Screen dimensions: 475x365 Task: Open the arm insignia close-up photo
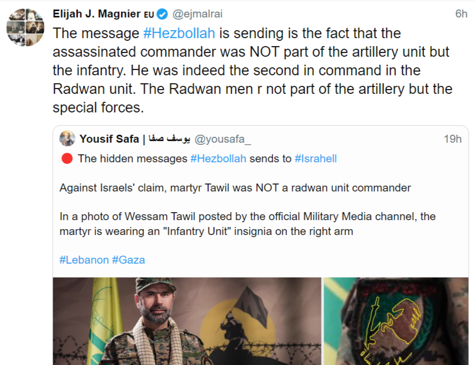(396, 320)
